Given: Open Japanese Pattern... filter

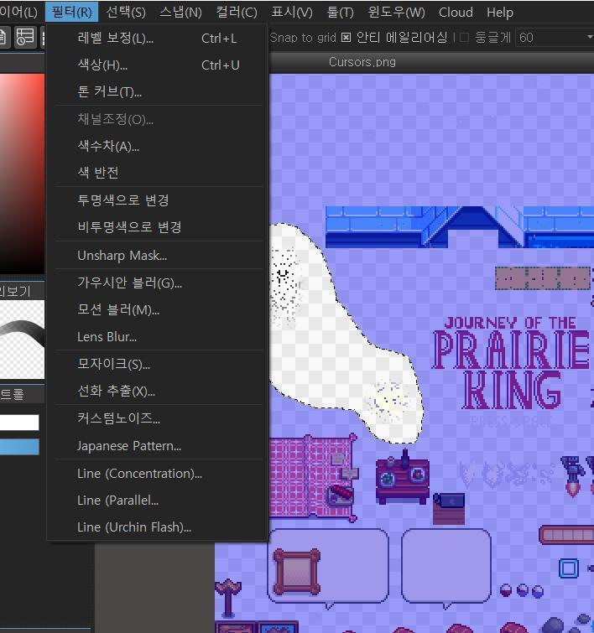Looking at the screenshot, I should [158, 446].
